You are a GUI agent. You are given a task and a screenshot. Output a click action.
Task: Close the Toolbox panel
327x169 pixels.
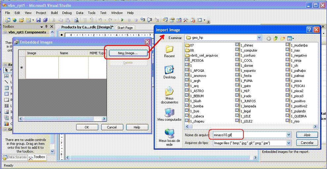click(52, 26)
